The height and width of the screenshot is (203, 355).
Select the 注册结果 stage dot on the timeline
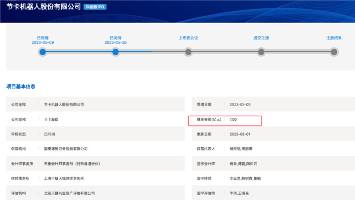(x=334, y=52)
